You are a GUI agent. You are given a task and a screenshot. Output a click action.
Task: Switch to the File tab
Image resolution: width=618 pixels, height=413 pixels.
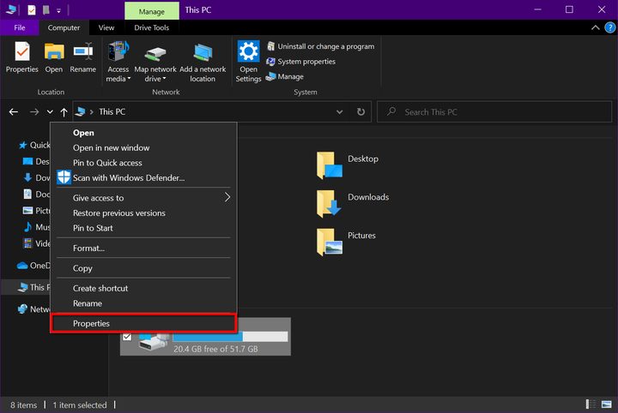click(19, 27)
